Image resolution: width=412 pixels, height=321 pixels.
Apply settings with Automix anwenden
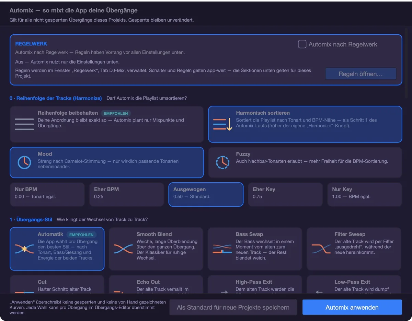click(352, 307)
